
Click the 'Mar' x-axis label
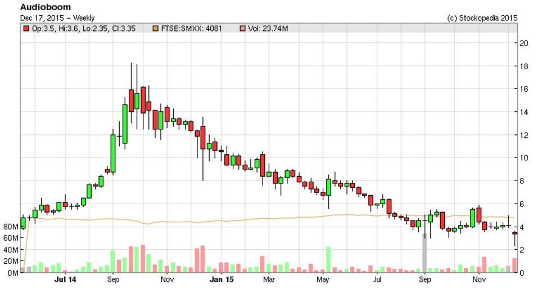(x=269, y=280)
